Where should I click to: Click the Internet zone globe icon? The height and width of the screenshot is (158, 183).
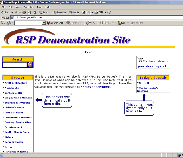(180, 155)
